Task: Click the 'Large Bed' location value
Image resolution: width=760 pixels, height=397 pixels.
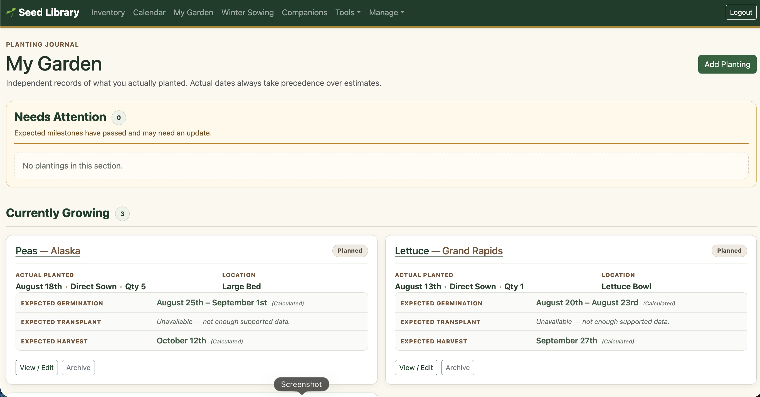Action: pyautogui.click(x=241, y=286)
